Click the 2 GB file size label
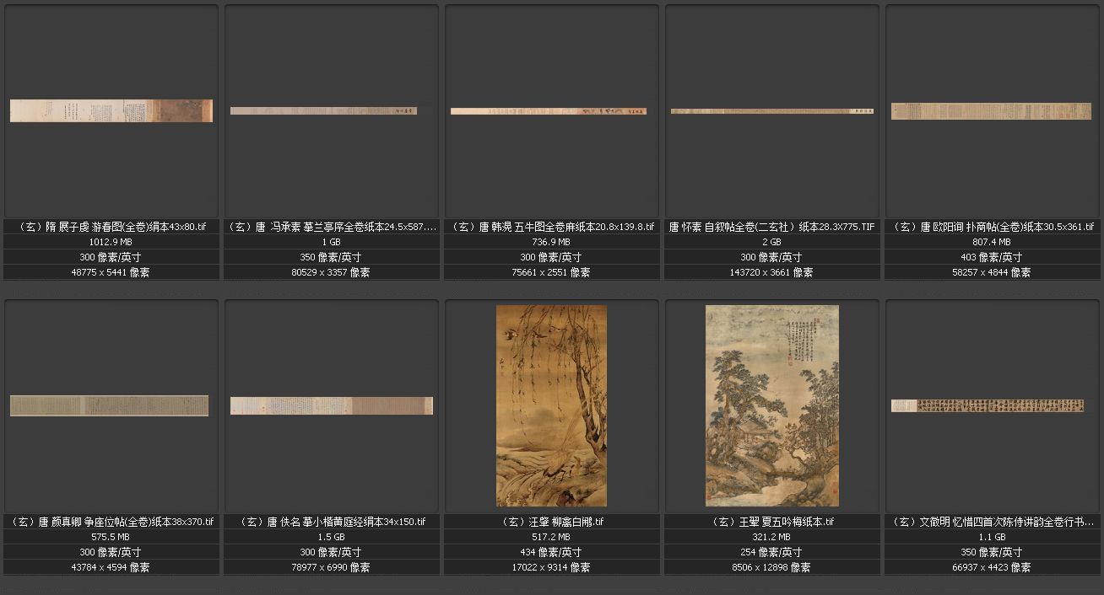The width and height of the screenshot is (1104, 595). (771, 242)
